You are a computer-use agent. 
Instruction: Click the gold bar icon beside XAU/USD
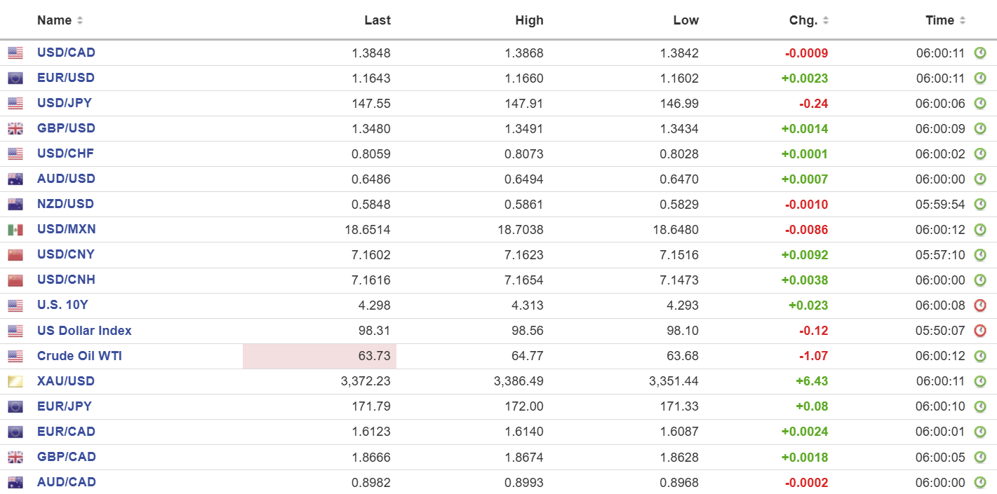(15, 382)
